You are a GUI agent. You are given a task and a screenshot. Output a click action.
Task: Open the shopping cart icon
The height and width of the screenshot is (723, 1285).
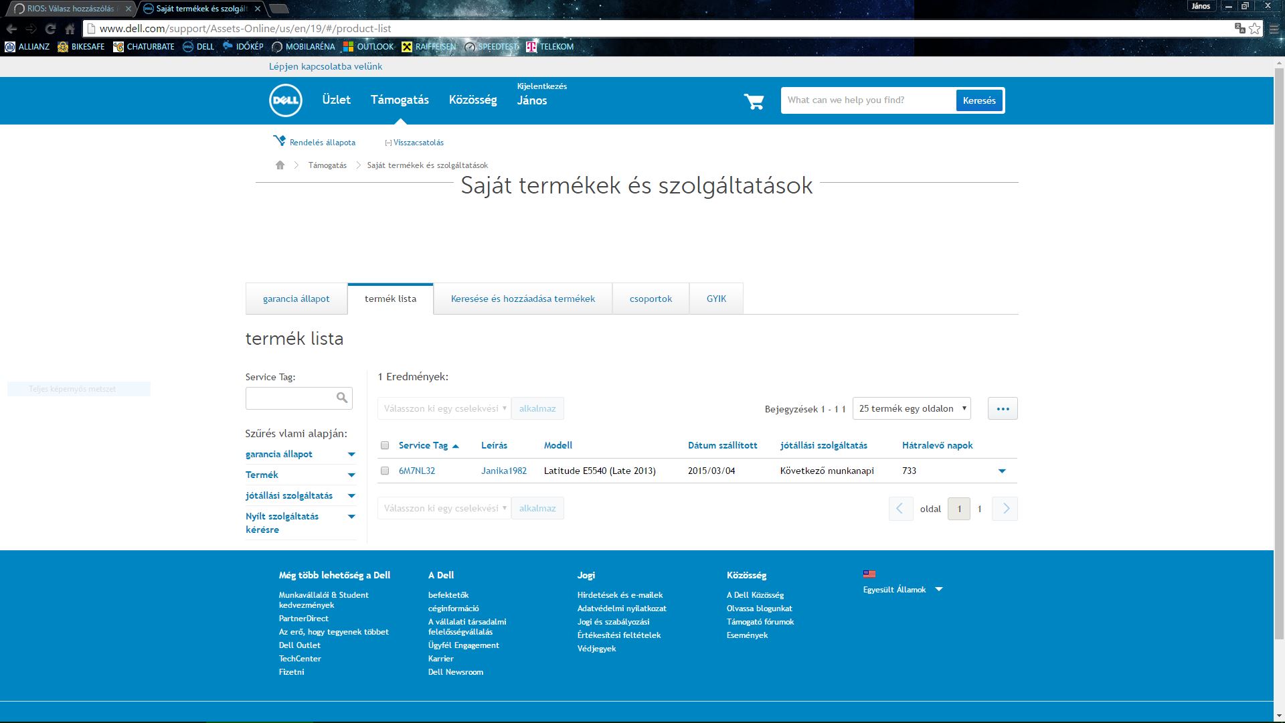[754, 101]
